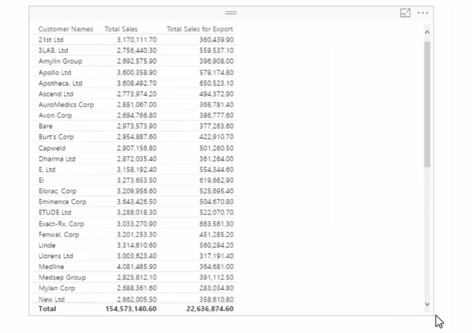The height and width of the screenshot is (333, 472).
Task: Select the Ei customer name
Action: pyautogui.click(x=41, y=180)
